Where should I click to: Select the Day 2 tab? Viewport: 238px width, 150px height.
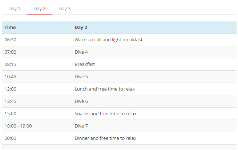pos(40,9)
